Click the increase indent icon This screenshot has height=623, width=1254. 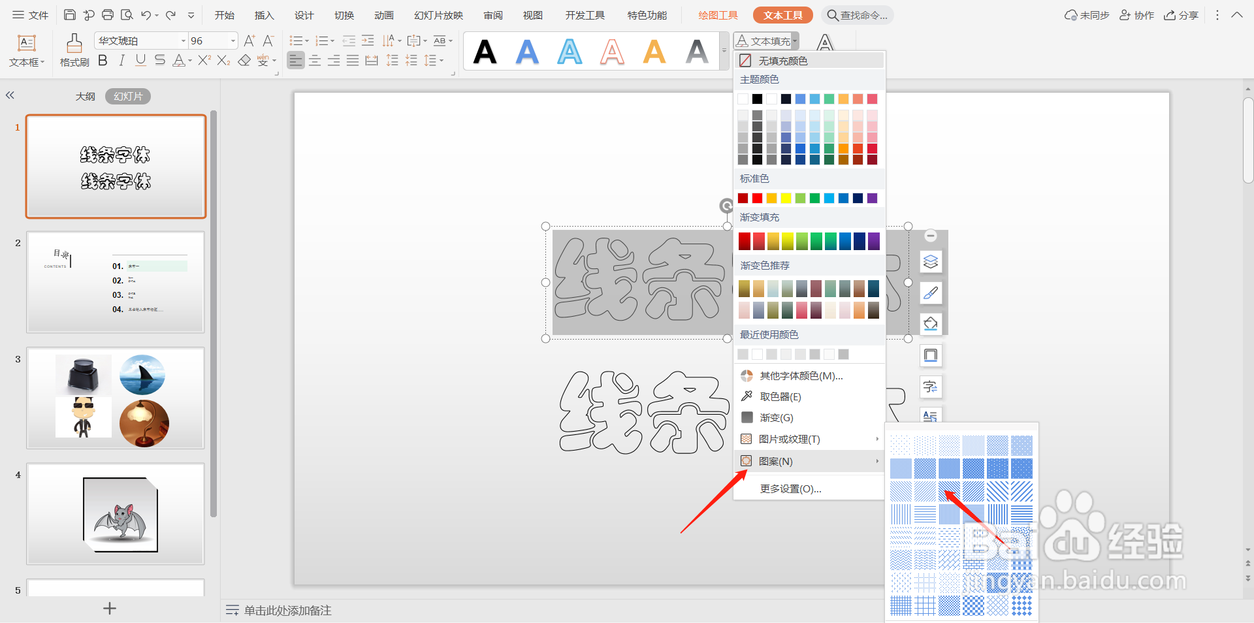click(368, 40)
